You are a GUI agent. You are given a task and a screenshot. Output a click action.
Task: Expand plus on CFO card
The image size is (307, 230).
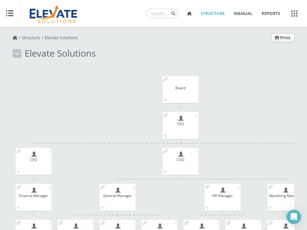coord(18,172)
